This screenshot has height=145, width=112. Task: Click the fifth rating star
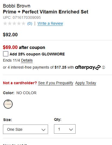point(23,23)
